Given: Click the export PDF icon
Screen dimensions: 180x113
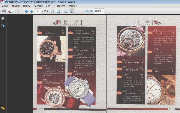Looking at the screenshot, I should [x=10, y=11].
